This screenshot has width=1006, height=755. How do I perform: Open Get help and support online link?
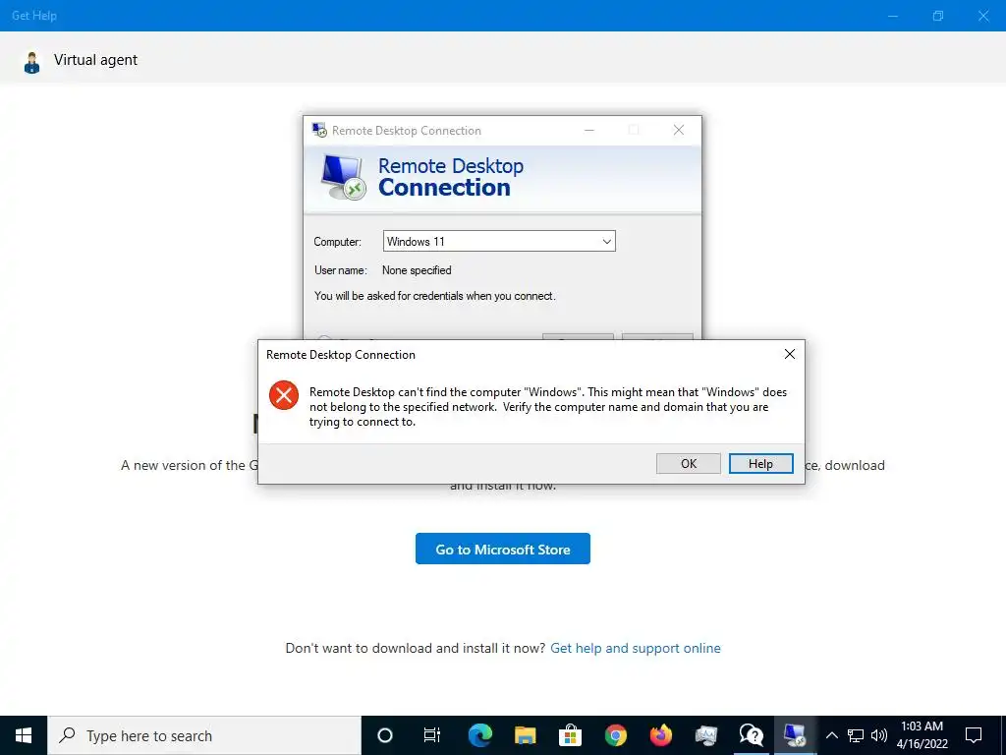click(636, 649)
